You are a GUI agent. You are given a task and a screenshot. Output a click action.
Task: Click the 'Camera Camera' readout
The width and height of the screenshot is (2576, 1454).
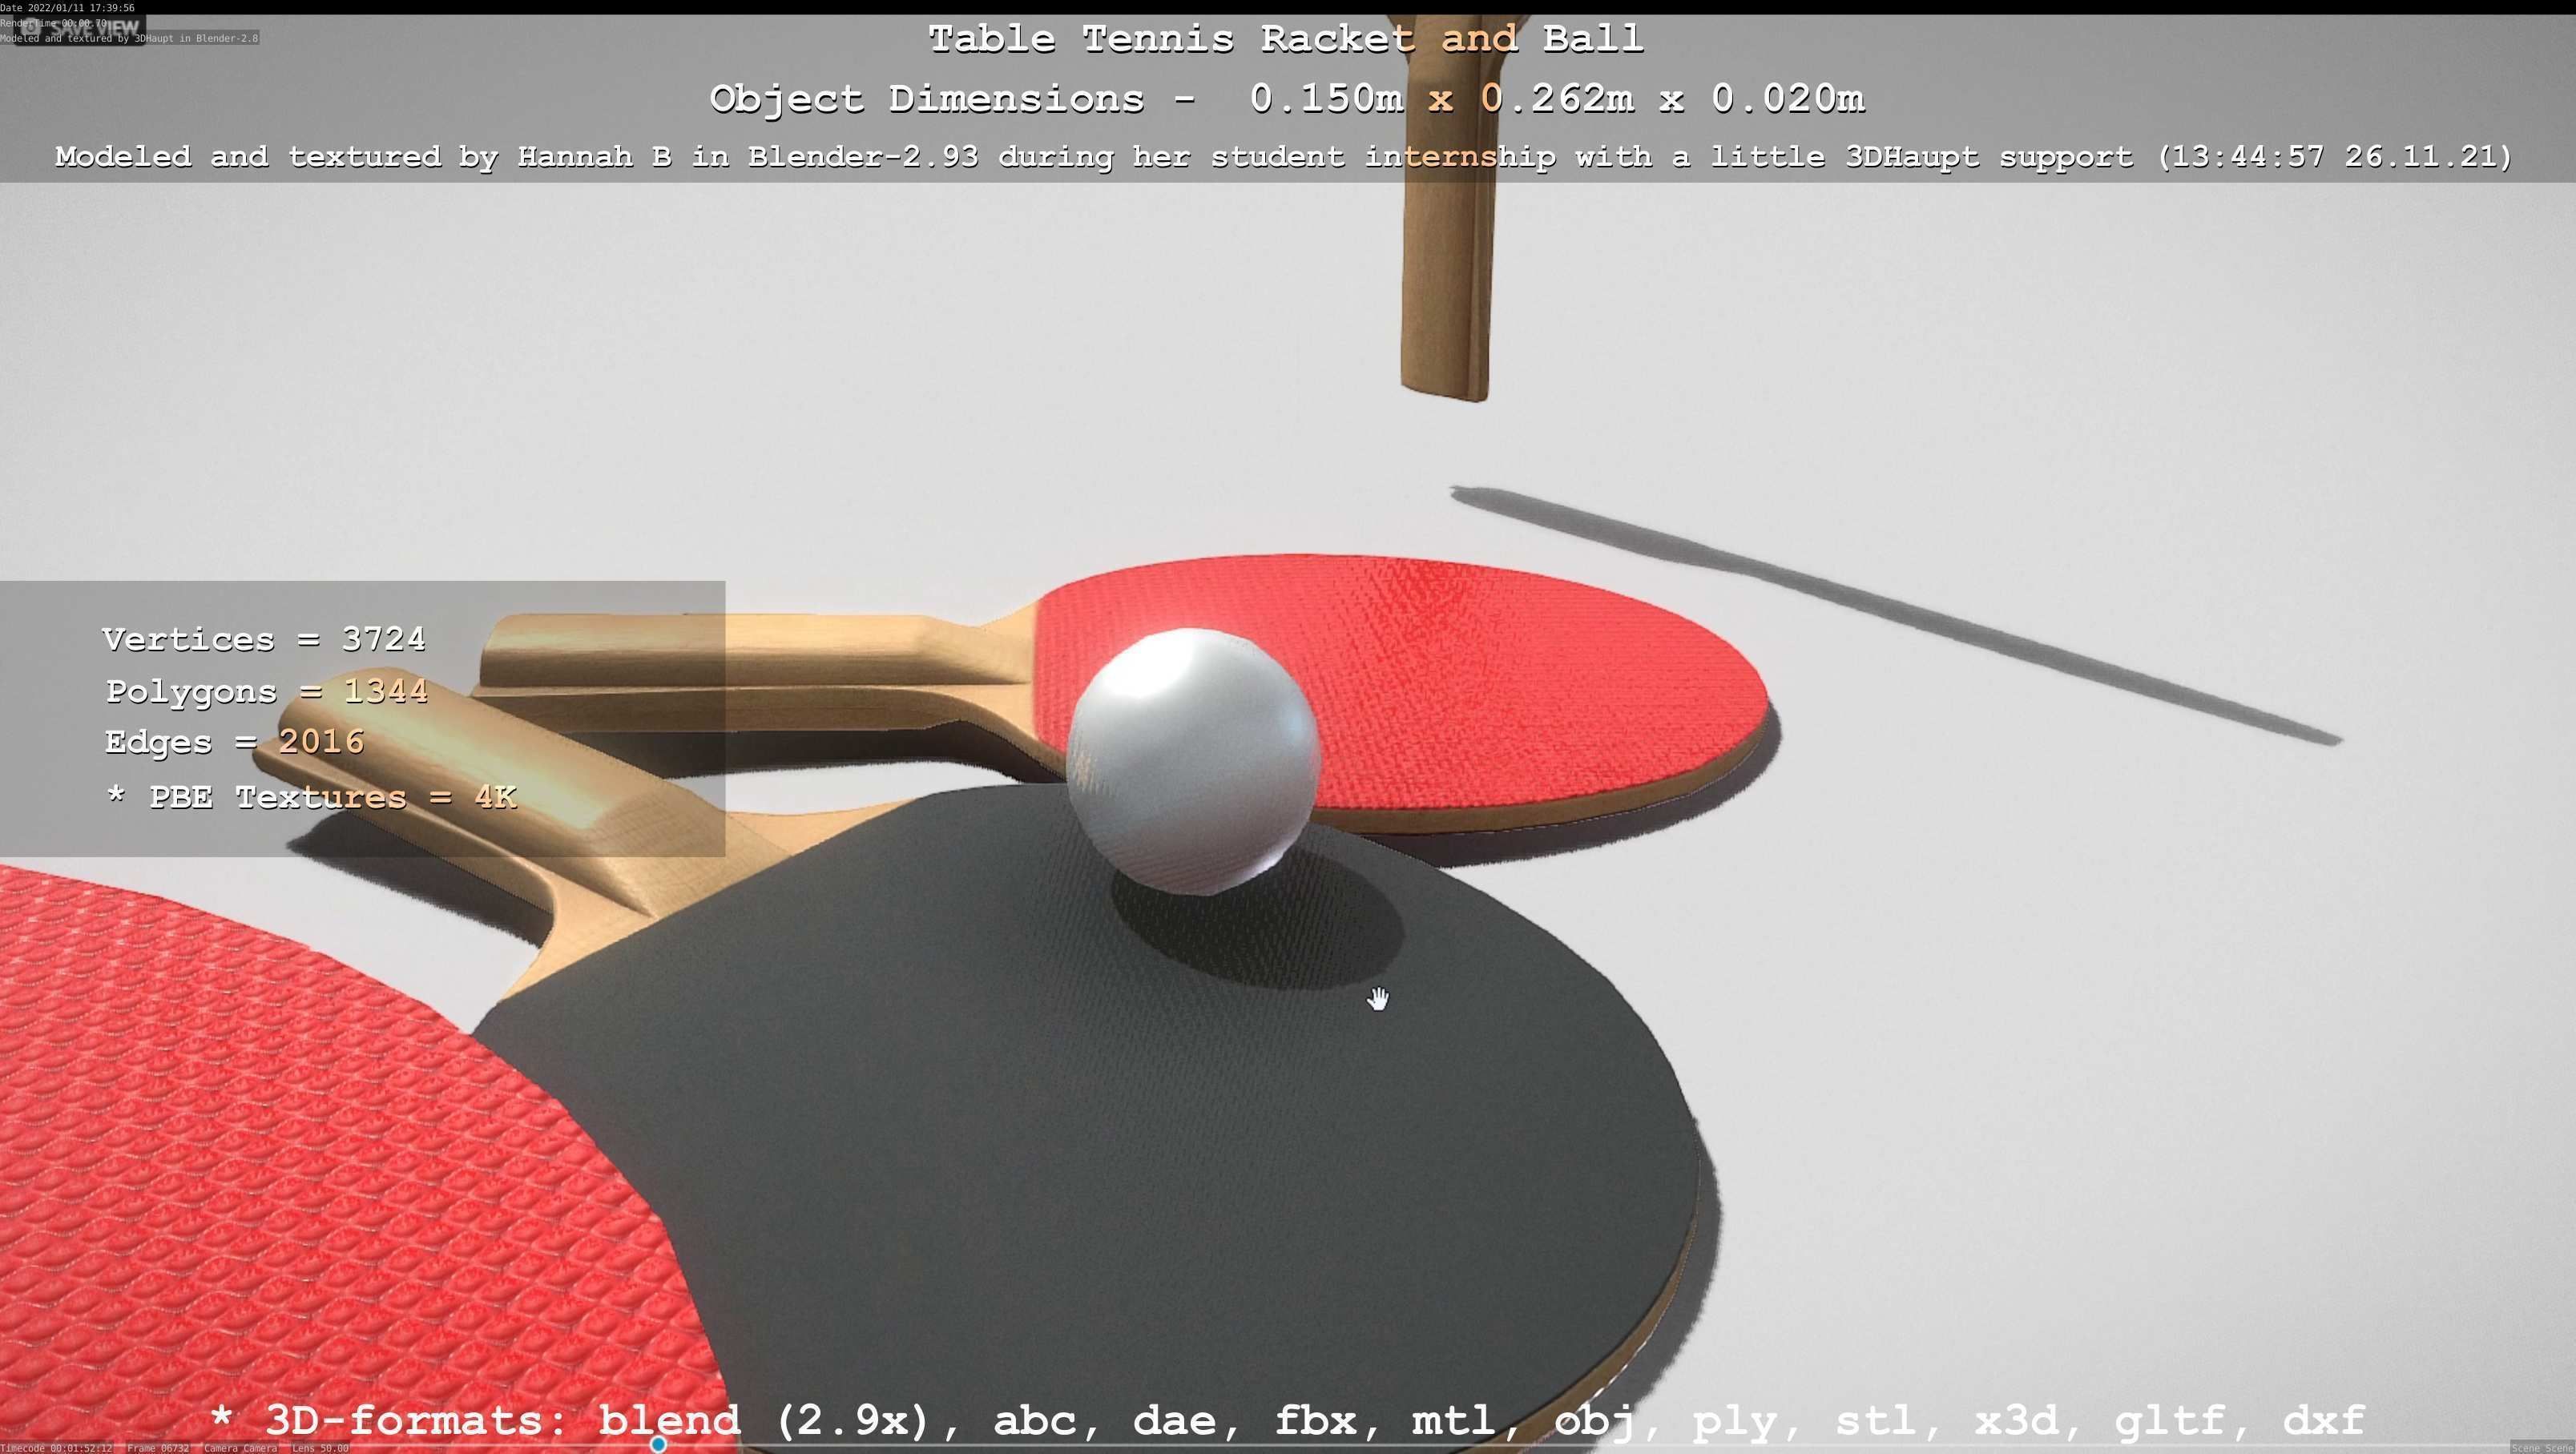240,1448
